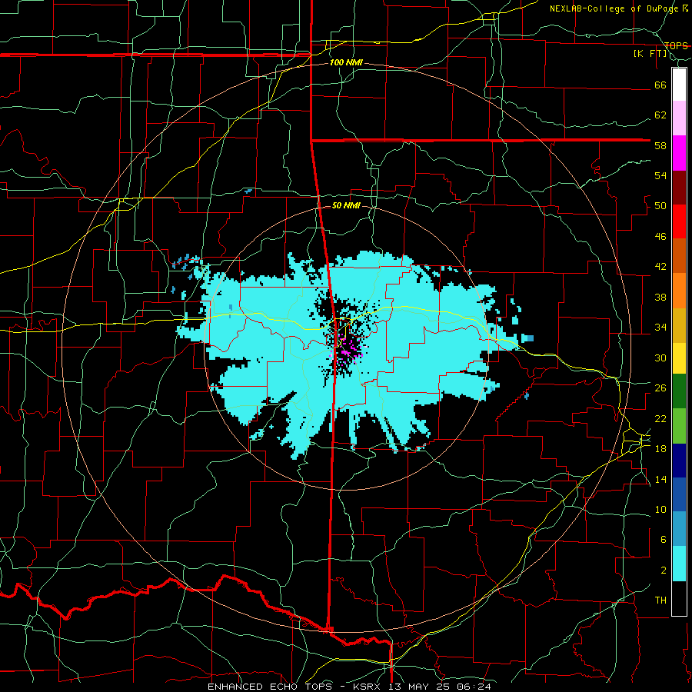Viewport: 692px width, 692px height.
Task: Click the legend value 58
Action: tap(660, 145)
